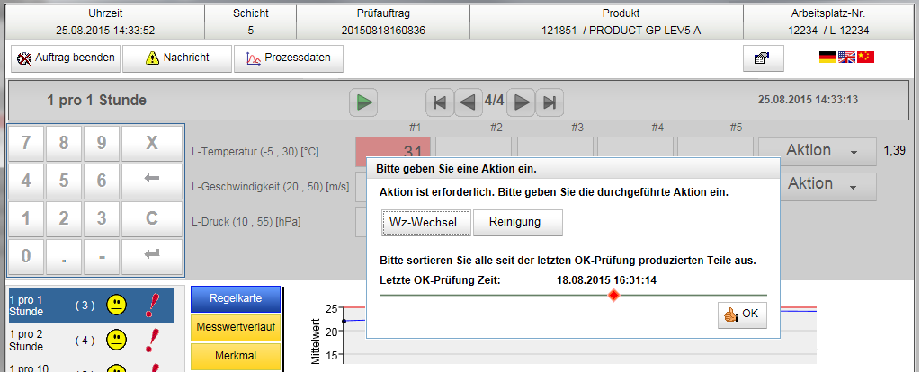Open the settings checklist icon button
921x372 pixels.
763,58
